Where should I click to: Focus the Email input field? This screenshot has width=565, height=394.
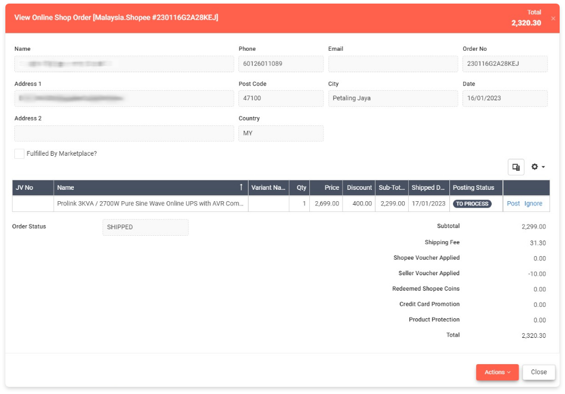[392, 64]
